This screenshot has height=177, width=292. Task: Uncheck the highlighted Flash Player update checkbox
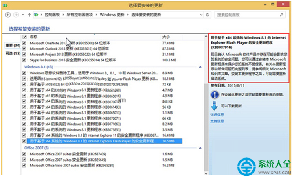click(24, 141)
